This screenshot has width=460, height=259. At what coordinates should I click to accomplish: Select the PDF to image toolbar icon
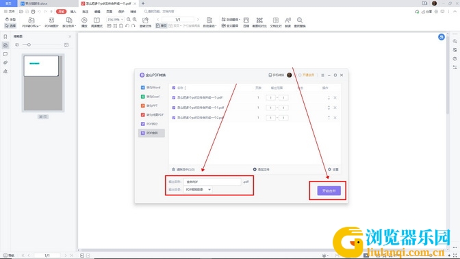click(51, 22)
